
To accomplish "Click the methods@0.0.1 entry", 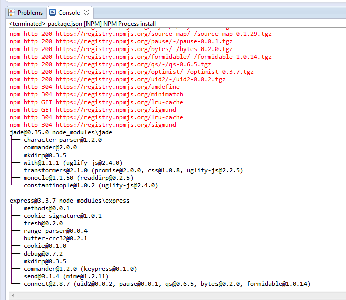I will coord(47,208).
